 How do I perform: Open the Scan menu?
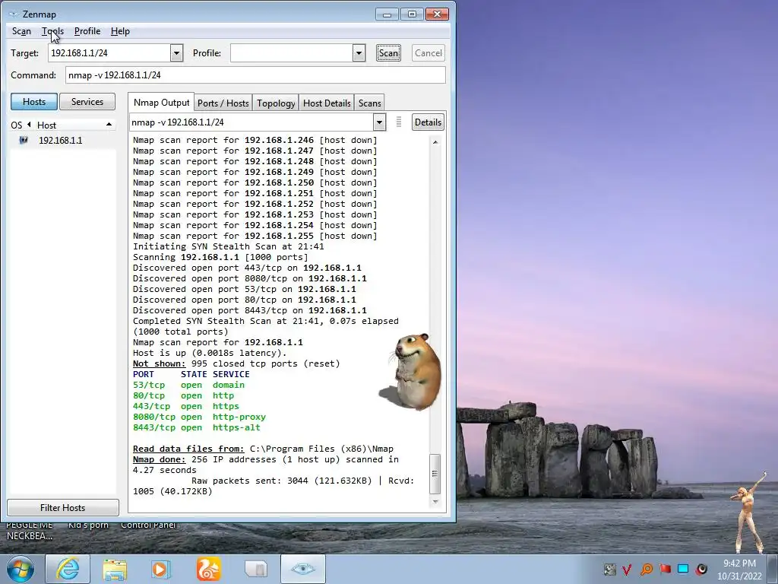click(x=21, y=31)
